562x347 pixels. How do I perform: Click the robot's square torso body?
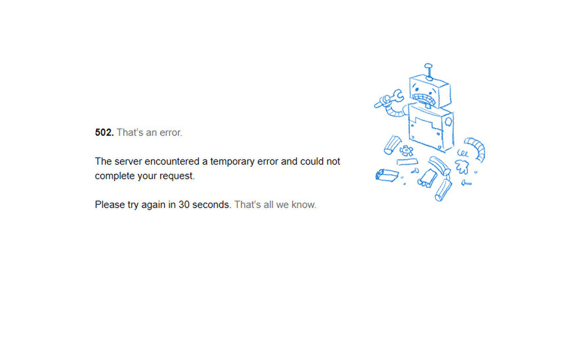pos(431,128)
